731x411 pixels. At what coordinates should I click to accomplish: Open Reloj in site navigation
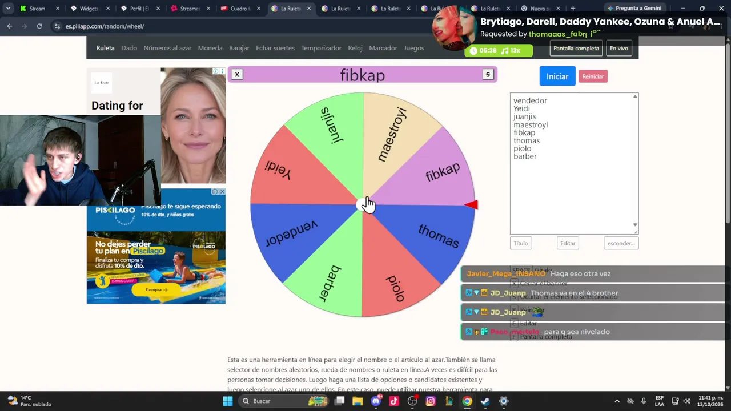[x=355, y=48]
